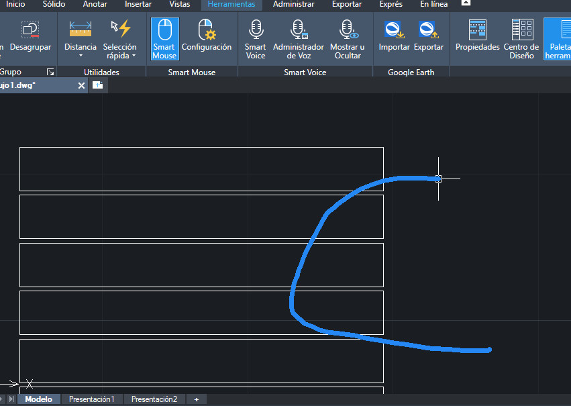
Task: Switch to the Exportar ribbon tab
Action: pyautogui.click(x=347, y=5)
